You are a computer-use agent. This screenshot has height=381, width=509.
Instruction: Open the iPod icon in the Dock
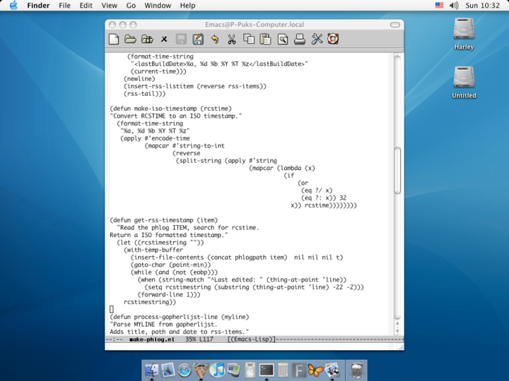pyautogui.click(x=250, y=370)
